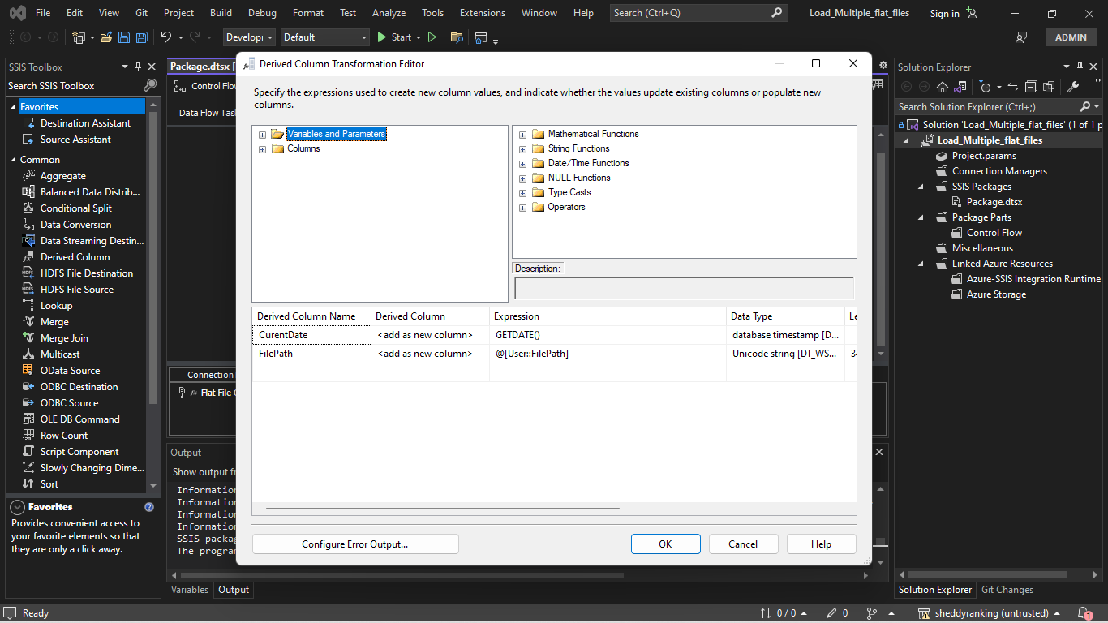Confirm changes with the OK button
Viewport: 1108px width, 623px height.
coord(665,544)
